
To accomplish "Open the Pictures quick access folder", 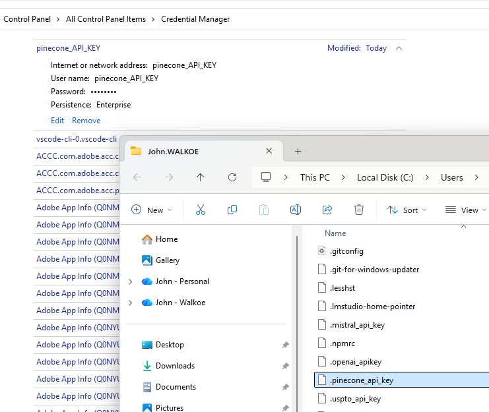I will (163, 407).
